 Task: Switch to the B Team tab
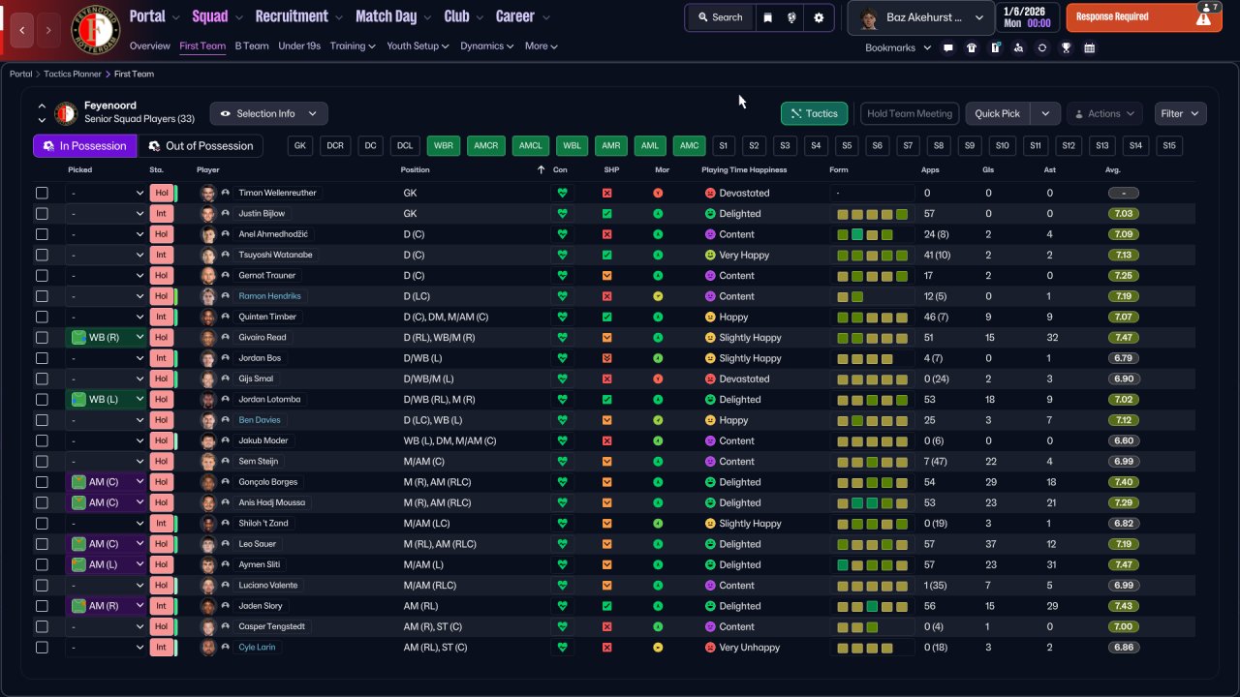point(252,45)
